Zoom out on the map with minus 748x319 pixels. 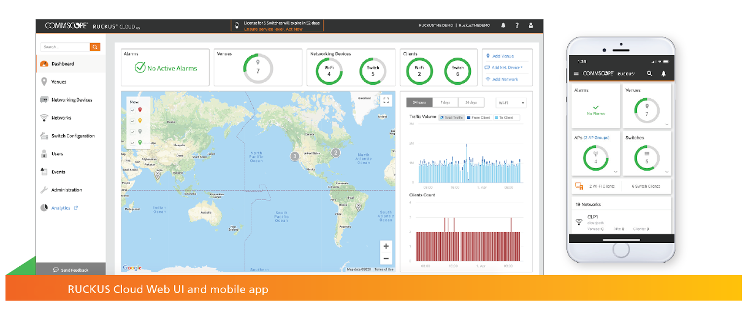386,258
